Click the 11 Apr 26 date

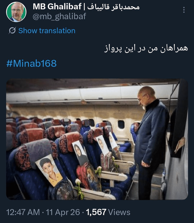pos(63,212)
